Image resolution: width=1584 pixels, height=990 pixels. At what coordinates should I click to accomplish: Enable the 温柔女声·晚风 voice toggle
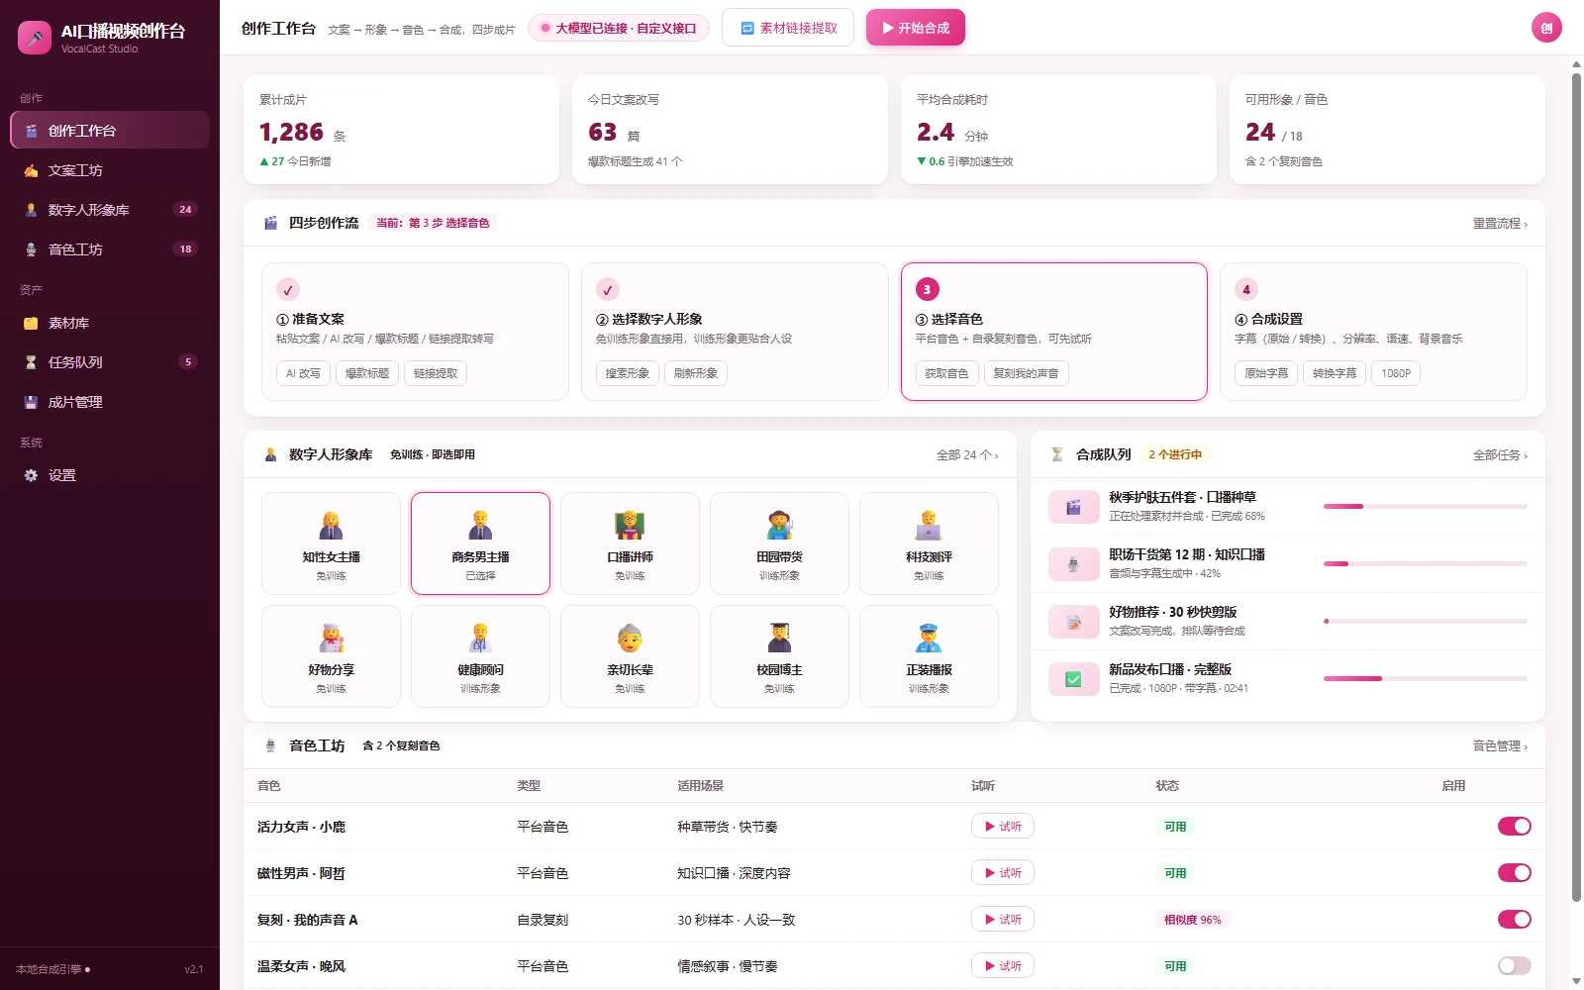[1514, 965]
